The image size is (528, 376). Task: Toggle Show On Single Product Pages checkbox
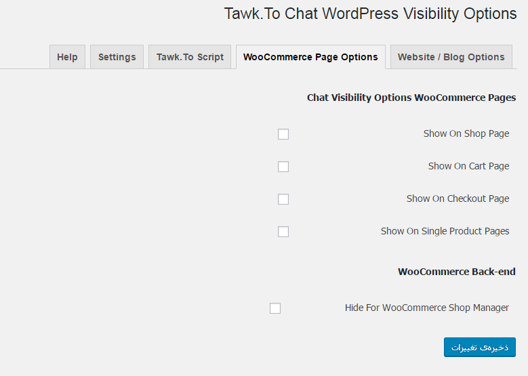click(283, 232)
